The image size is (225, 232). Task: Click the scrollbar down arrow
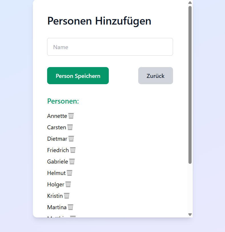point(190,215)
